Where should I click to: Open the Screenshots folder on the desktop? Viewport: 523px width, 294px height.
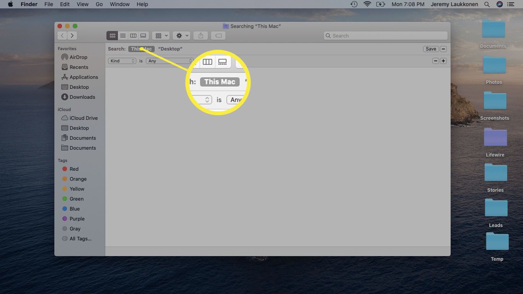coord(495,102)
